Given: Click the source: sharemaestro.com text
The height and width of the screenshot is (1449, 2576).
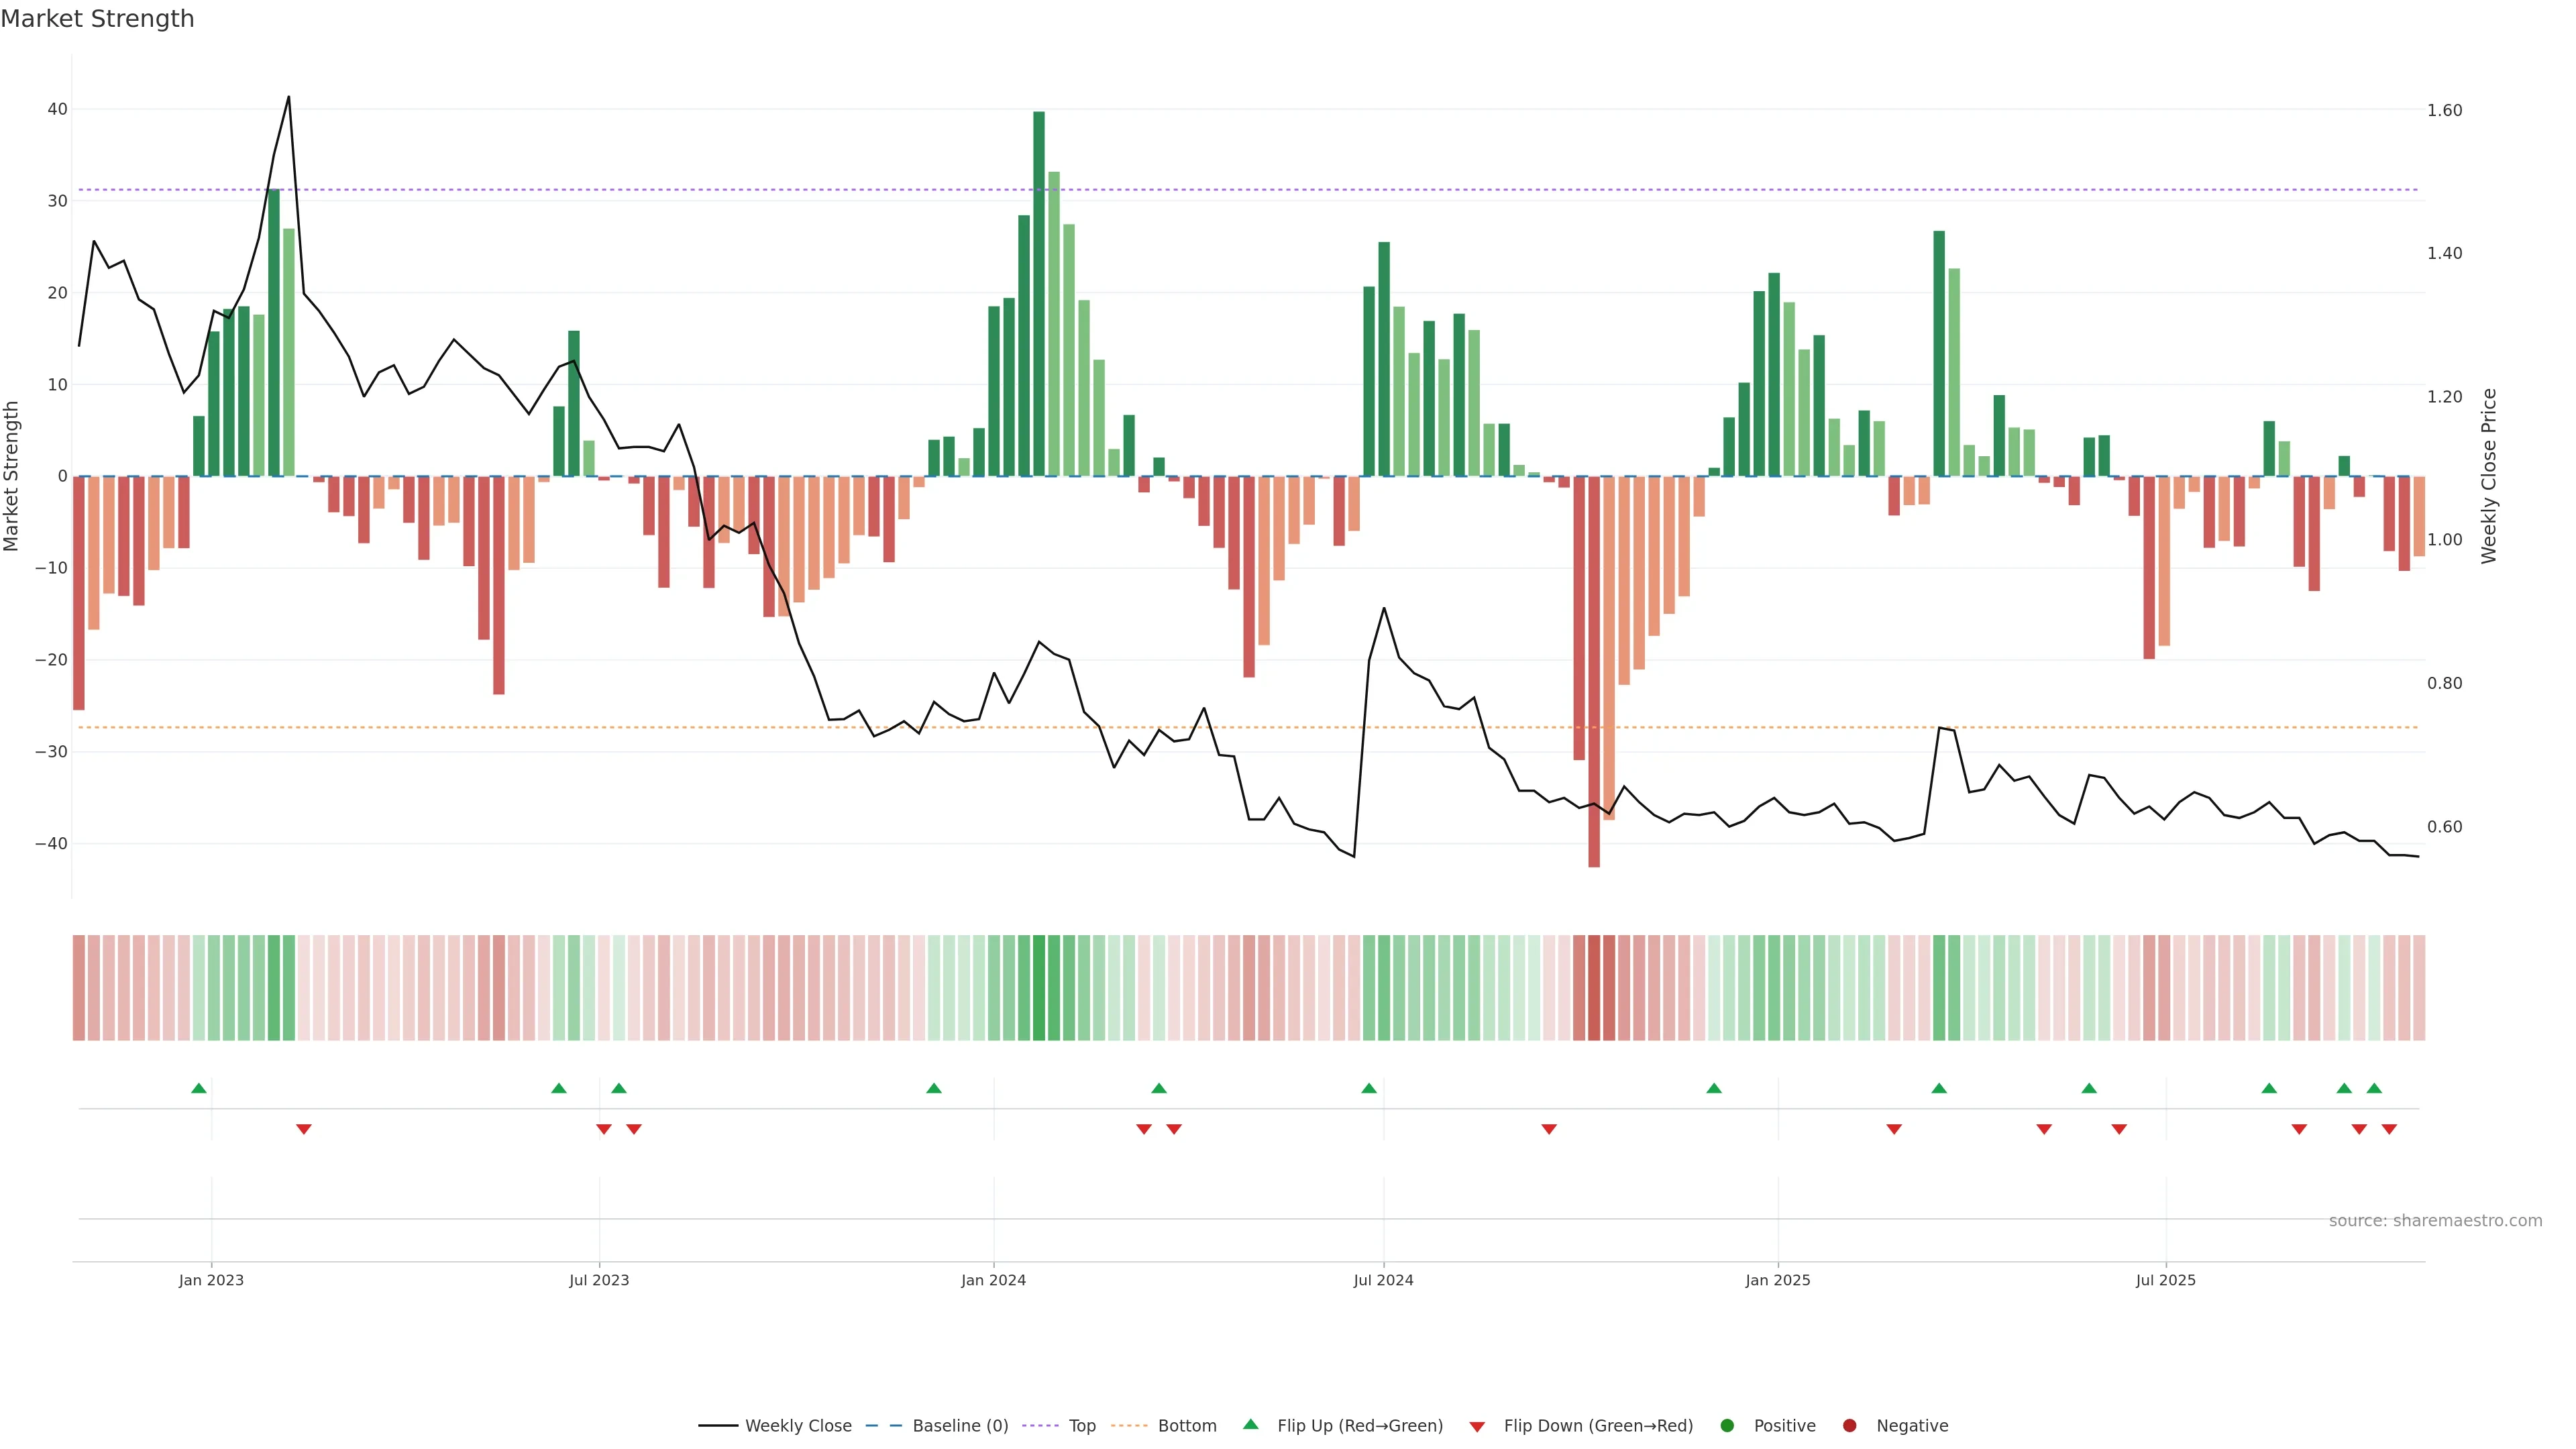Looking at the screenshot, I should coord(2435,1221).
